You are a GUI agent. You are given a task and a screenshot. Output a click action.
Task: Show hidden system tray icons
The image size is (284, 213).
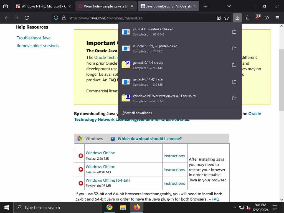click(x=235, y=207)
